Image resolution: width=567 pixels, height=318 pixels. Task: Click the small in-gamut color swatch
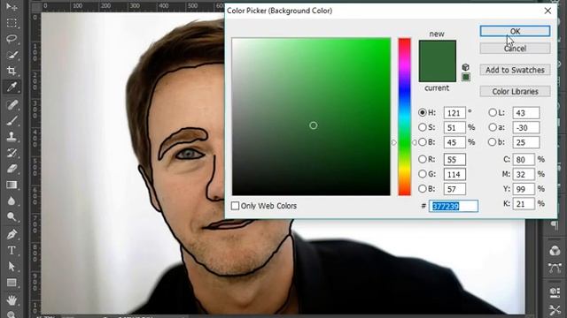tap(466, 77)
